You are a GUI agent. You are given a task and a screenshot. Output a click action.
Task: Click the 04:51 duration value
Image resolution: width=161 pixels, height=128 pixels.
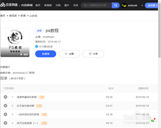tap(109, 106)
